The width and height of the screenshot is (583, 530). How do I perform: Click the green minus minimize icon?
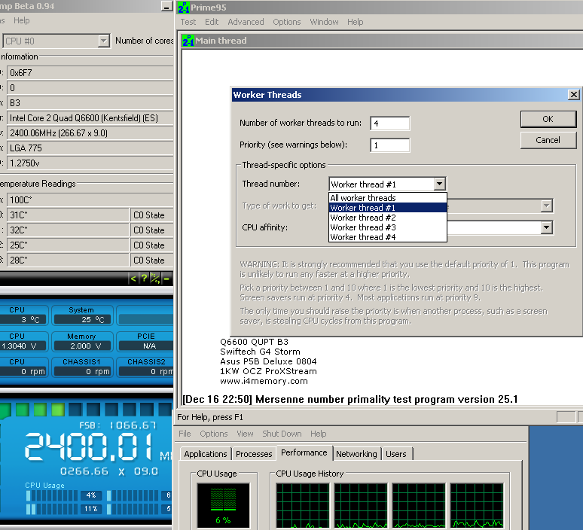point(166,279)
